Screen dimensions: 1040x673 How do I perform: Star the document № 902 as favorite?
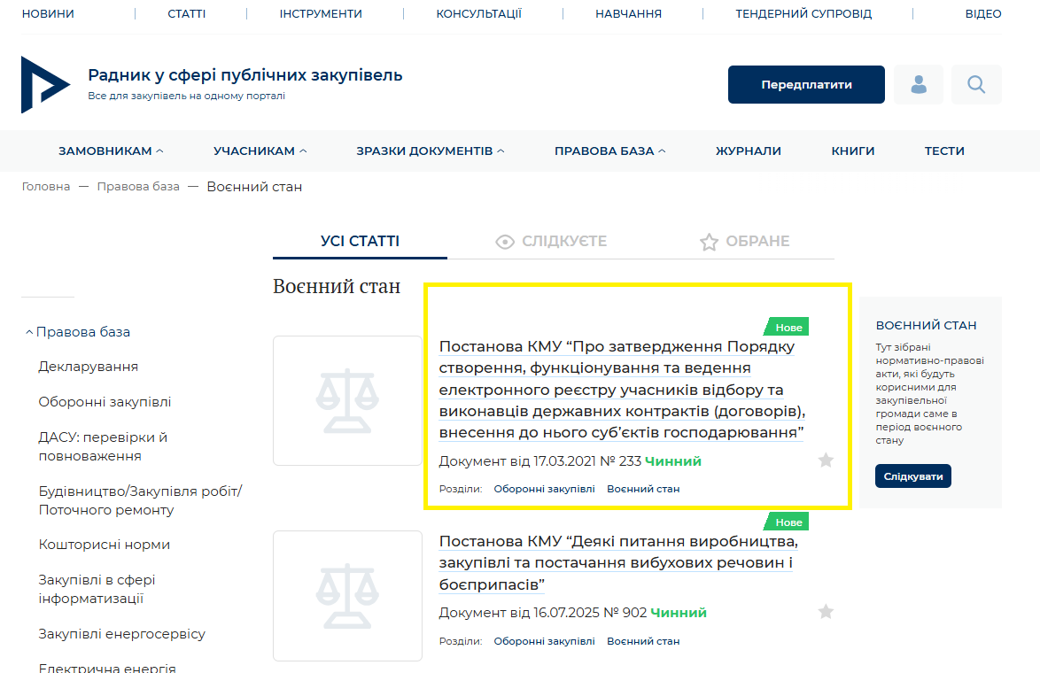[x=826, y=611]
